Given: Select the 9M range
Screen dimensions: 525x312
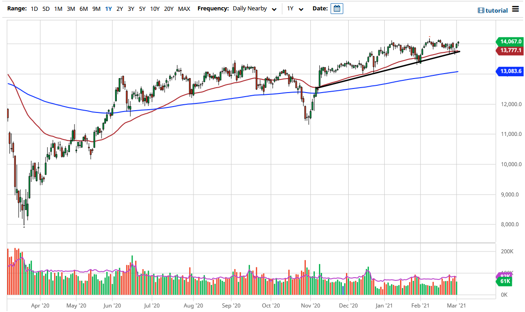Looking at the screenshot, I should click(x=96, y=8).
